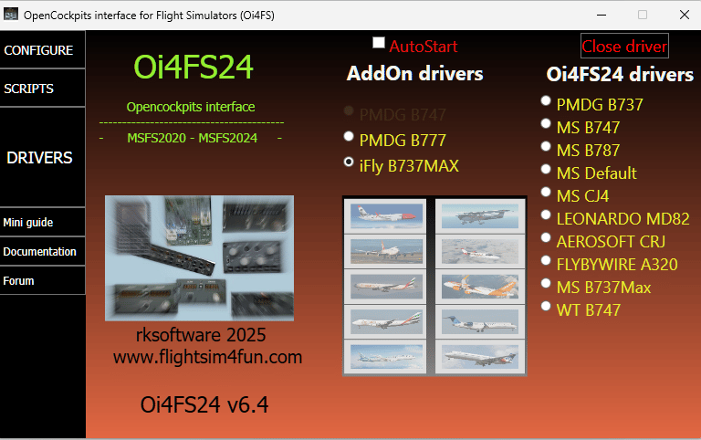701x440 pixels.
Task: Minimize the Oi4FS window
Action: pos(602,15)
